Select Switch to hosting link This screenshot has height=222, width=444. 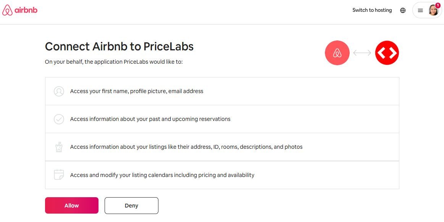coord(372,10)
